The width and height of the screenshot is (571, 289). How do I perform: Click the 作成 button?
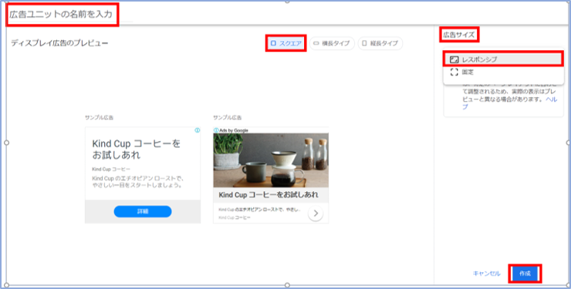click(525, 274)
